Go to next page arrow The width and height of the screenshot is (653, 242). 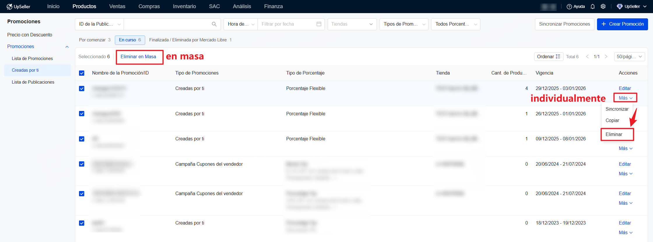click(606, 56)
